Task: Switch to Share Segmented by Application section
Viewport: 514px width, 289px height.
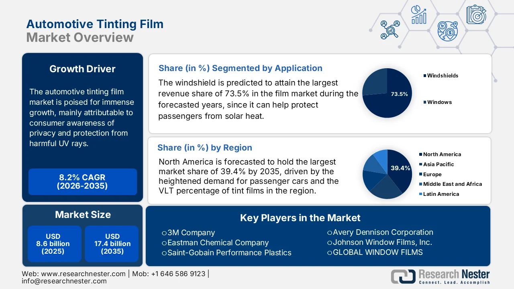Action: point(241,68)
